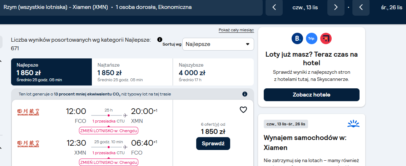Click the CO2 emissions info icon
The height and width of the screenshot is (166, 406).
[245, 94]
